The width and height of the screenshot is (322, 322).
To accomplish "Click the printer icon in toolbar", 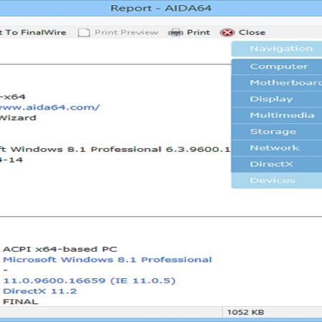I will click(175, 32).
